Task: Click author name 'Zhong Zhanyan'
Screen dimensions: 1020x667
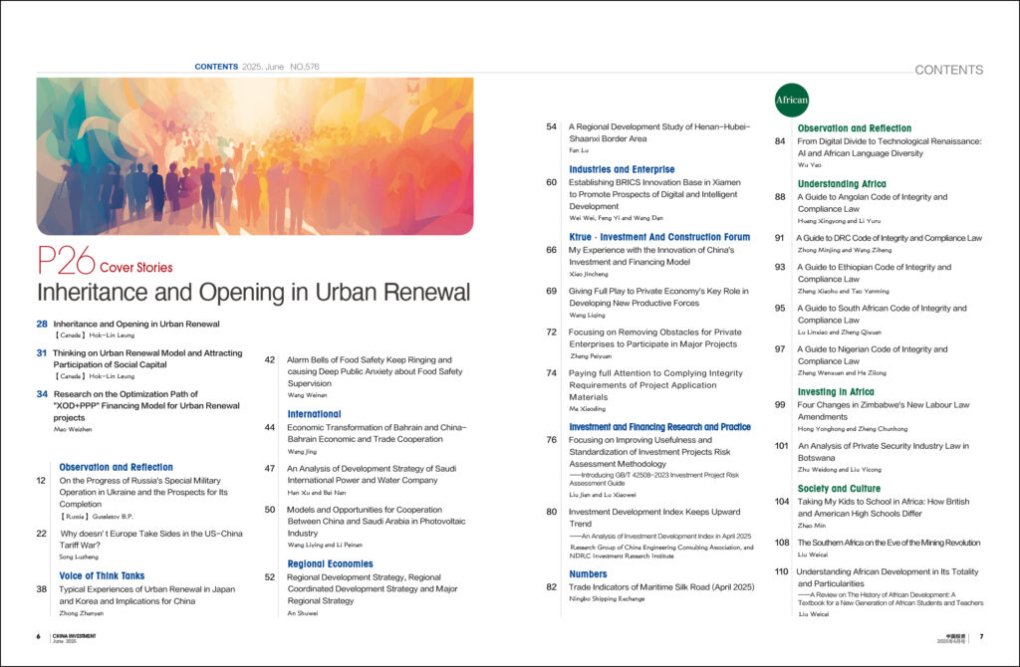Action: 82,613
